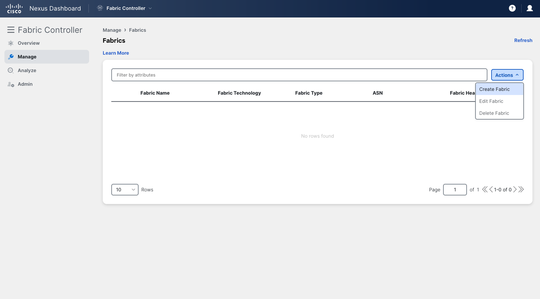Click the No rows found message
This screenshot has width=540, height=299.
(317, 136)
